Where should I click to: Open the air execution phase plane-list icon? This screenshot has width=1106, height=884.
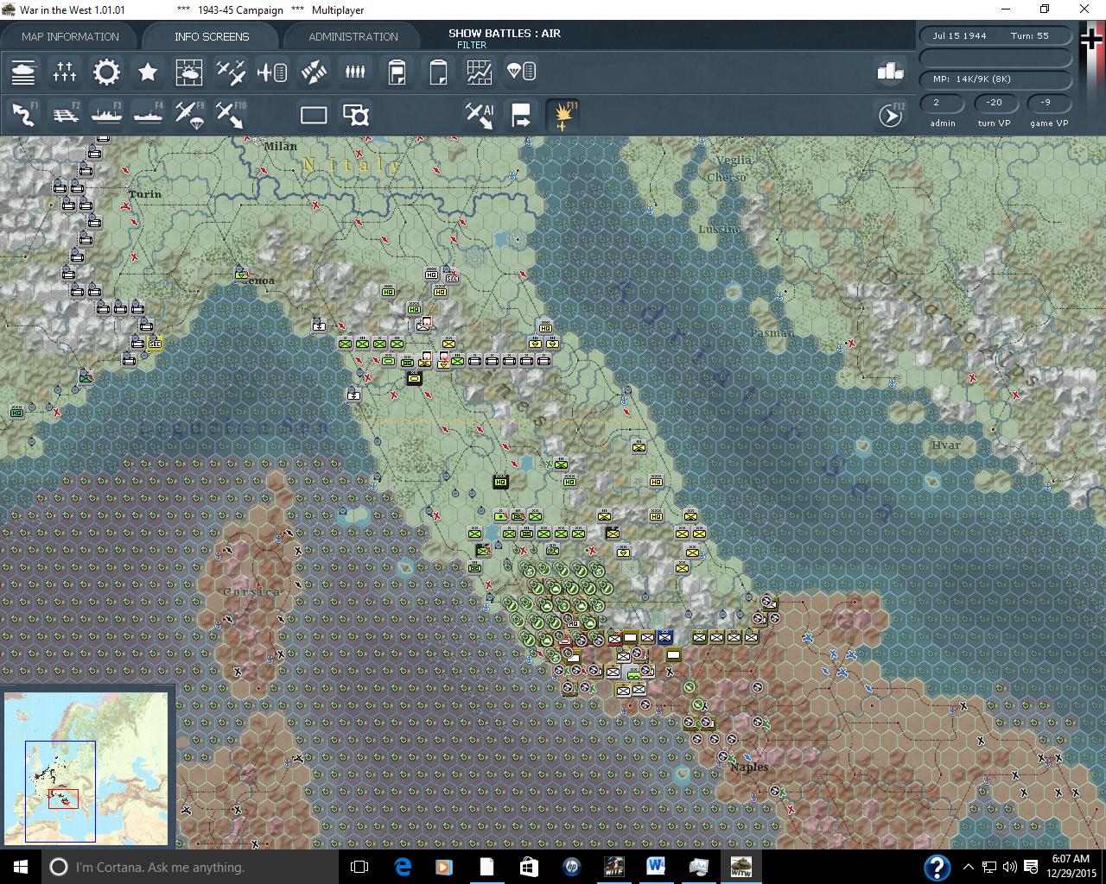(272, 72)
